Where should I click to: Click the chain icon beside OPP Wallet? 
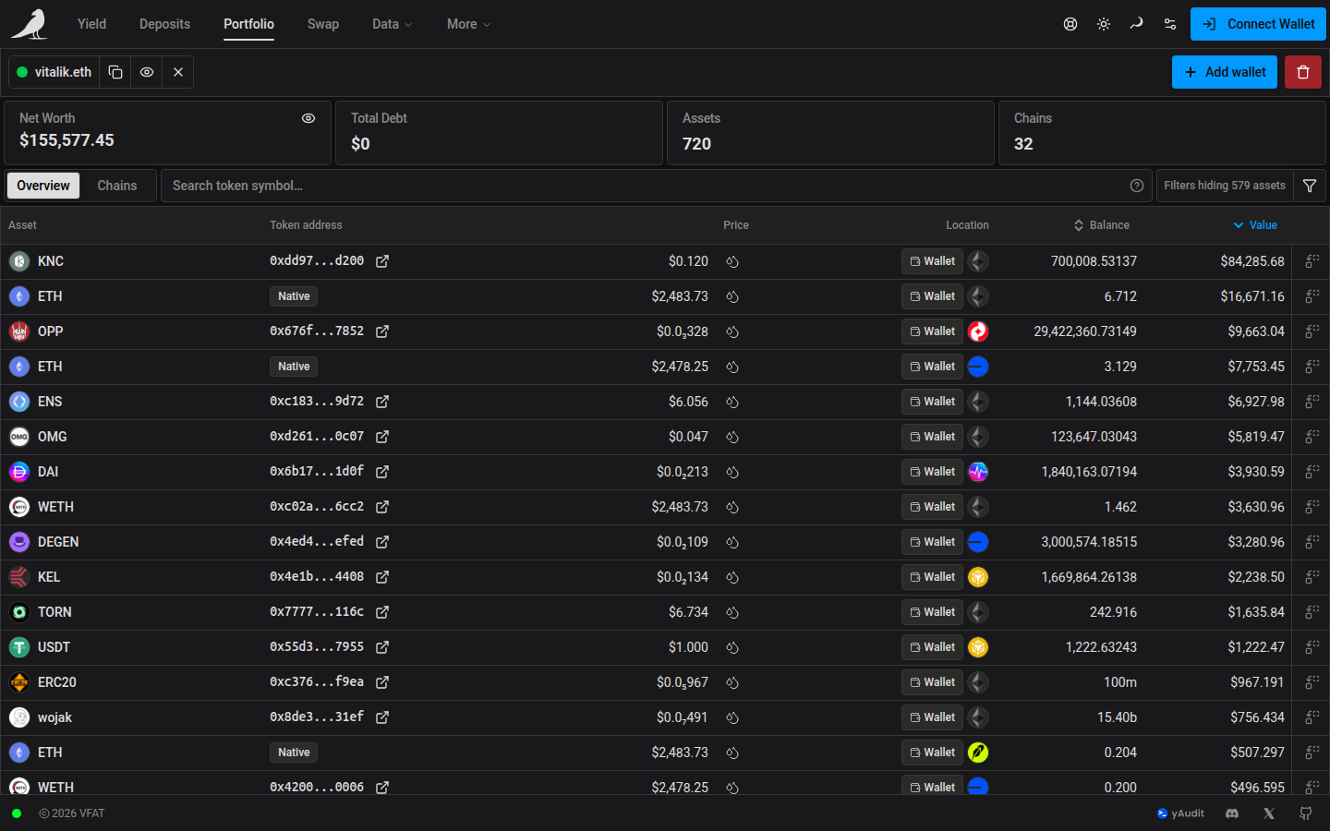click(978, 331)
